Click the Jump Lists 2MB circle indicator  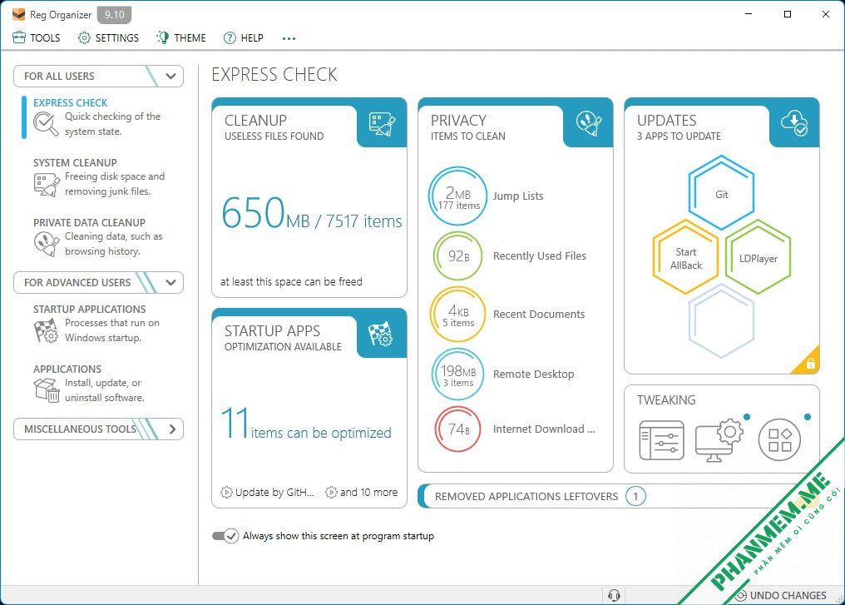coord(458,196)
